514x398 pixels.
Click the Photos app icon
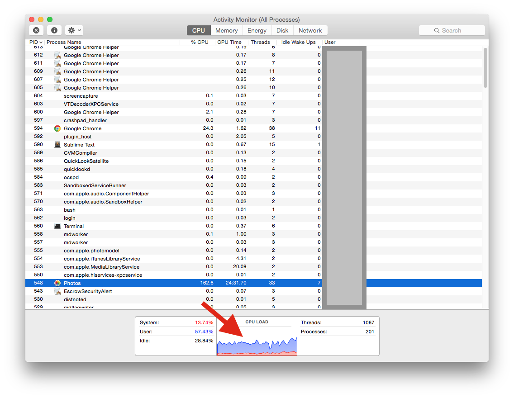57,283
